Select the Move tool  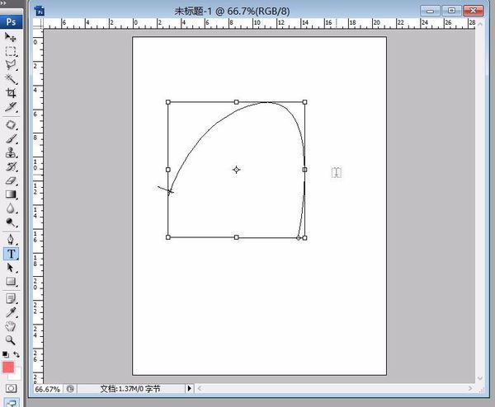(x=11, y=37)
